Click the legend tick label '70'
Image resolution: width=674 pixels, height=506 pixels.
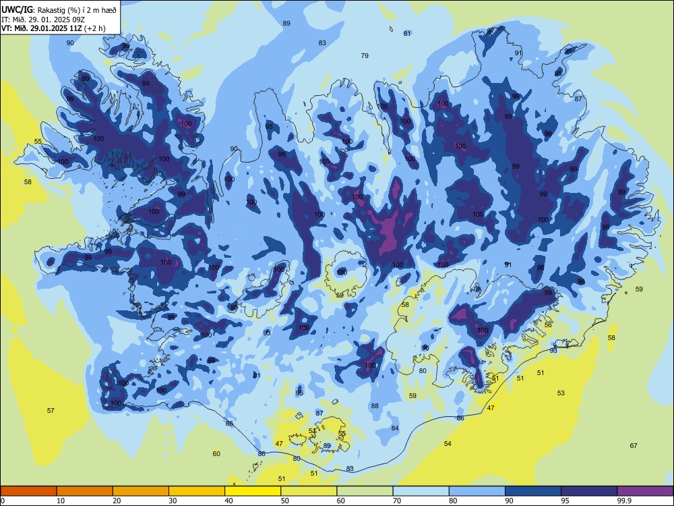[x=397, y=501]
